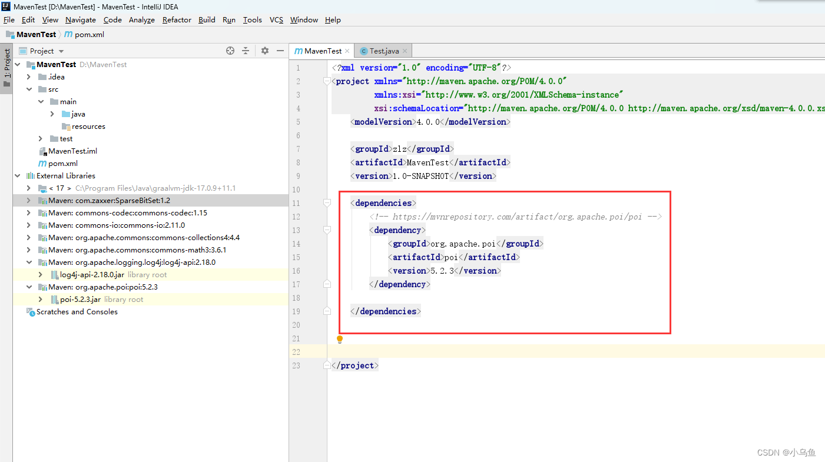Image resolution: width=825 pixels, height=462 pixels.
Task: Close the MavenTest editor tab
Action: pos(347,51)
